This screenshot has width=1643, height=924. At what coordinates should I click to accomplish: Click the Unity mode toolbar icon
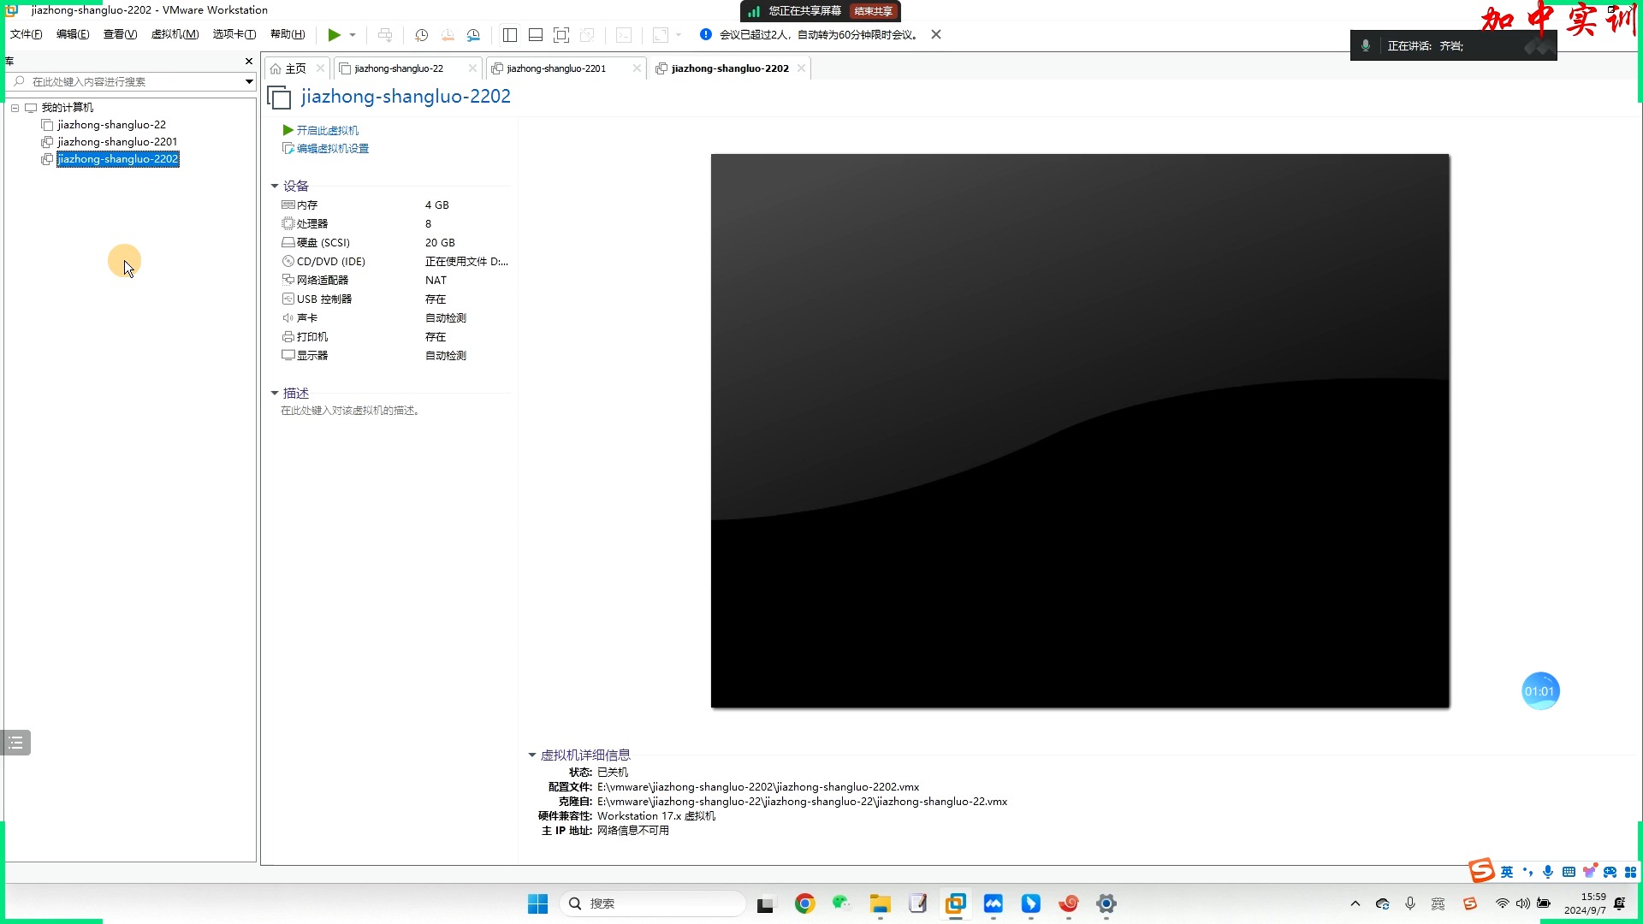click(x=587, y=35)
